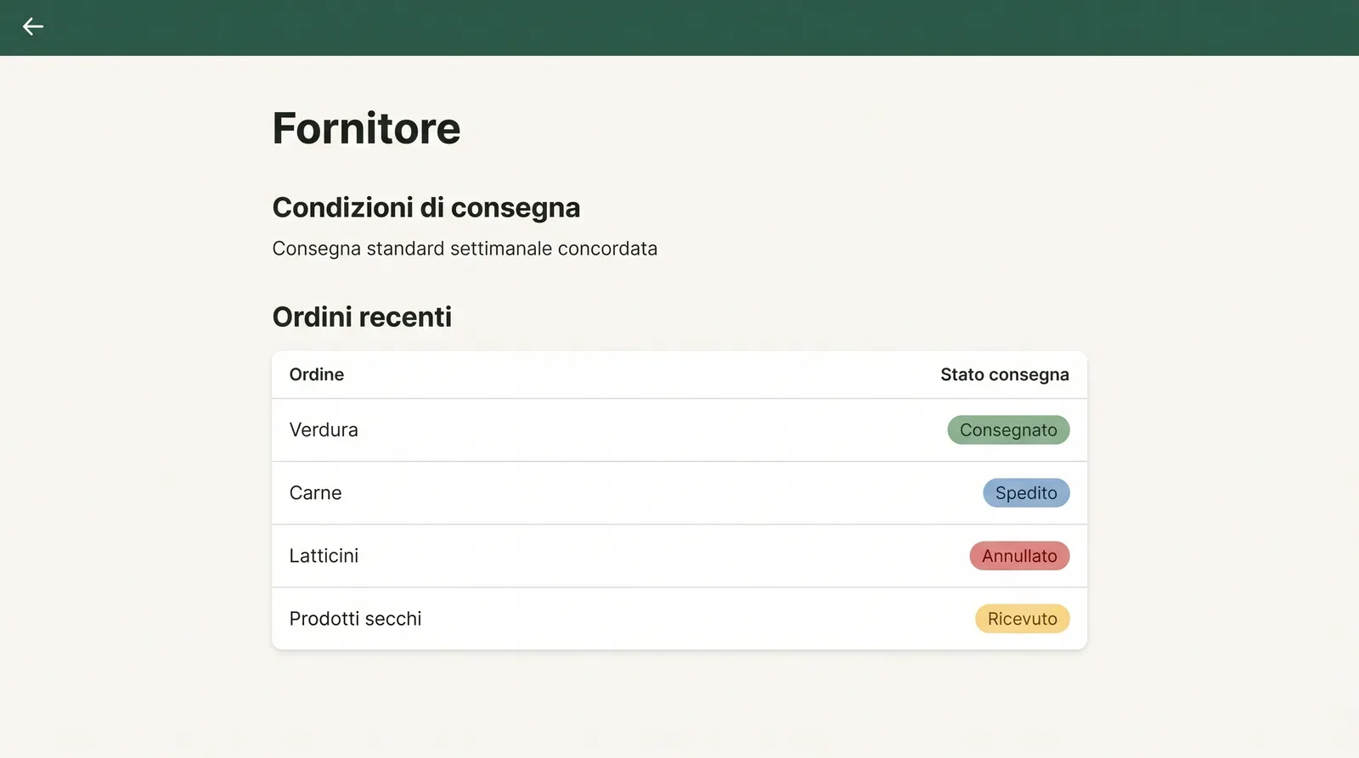1359x758 pixels.
Task: Click the green Consegnato status badge
Action: click(1008, 430)
